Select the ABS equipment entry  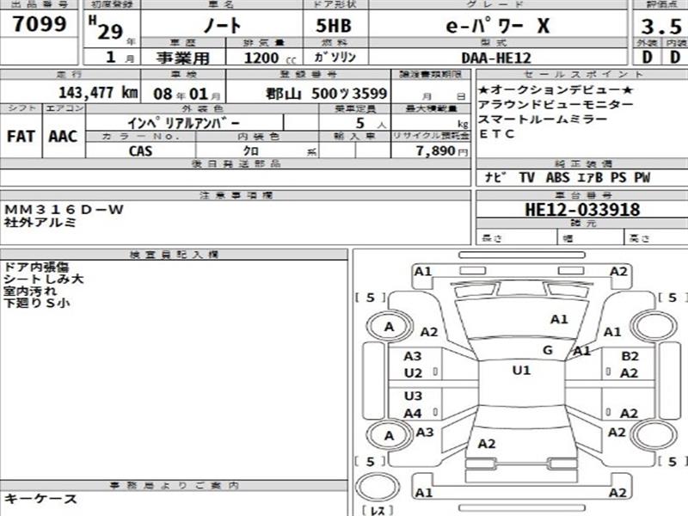coord(557,177)
